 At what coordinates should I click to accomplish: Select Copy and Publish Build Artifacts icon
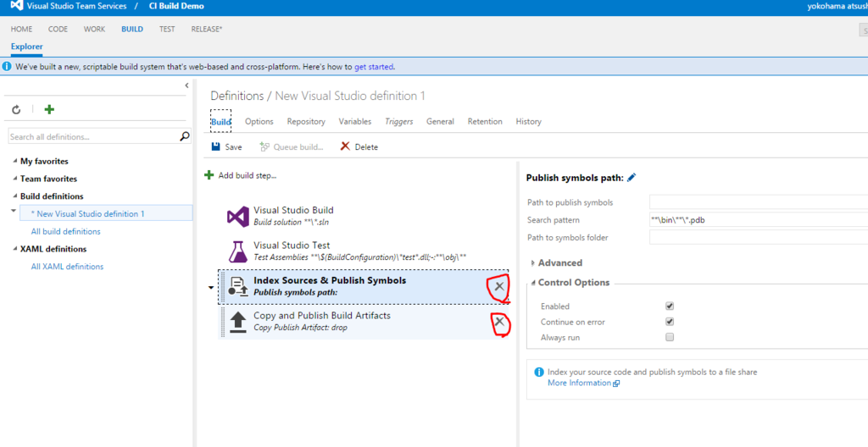pyautogui.click(x=237, y=322)
